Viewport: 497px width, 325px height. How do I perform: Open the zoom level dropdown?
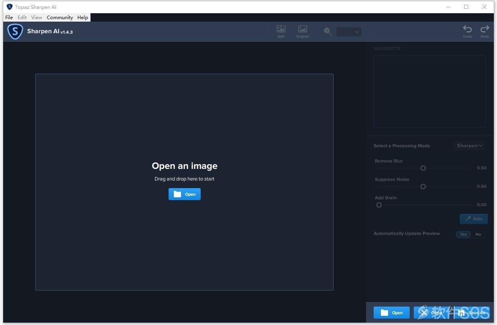pos(349,32)
